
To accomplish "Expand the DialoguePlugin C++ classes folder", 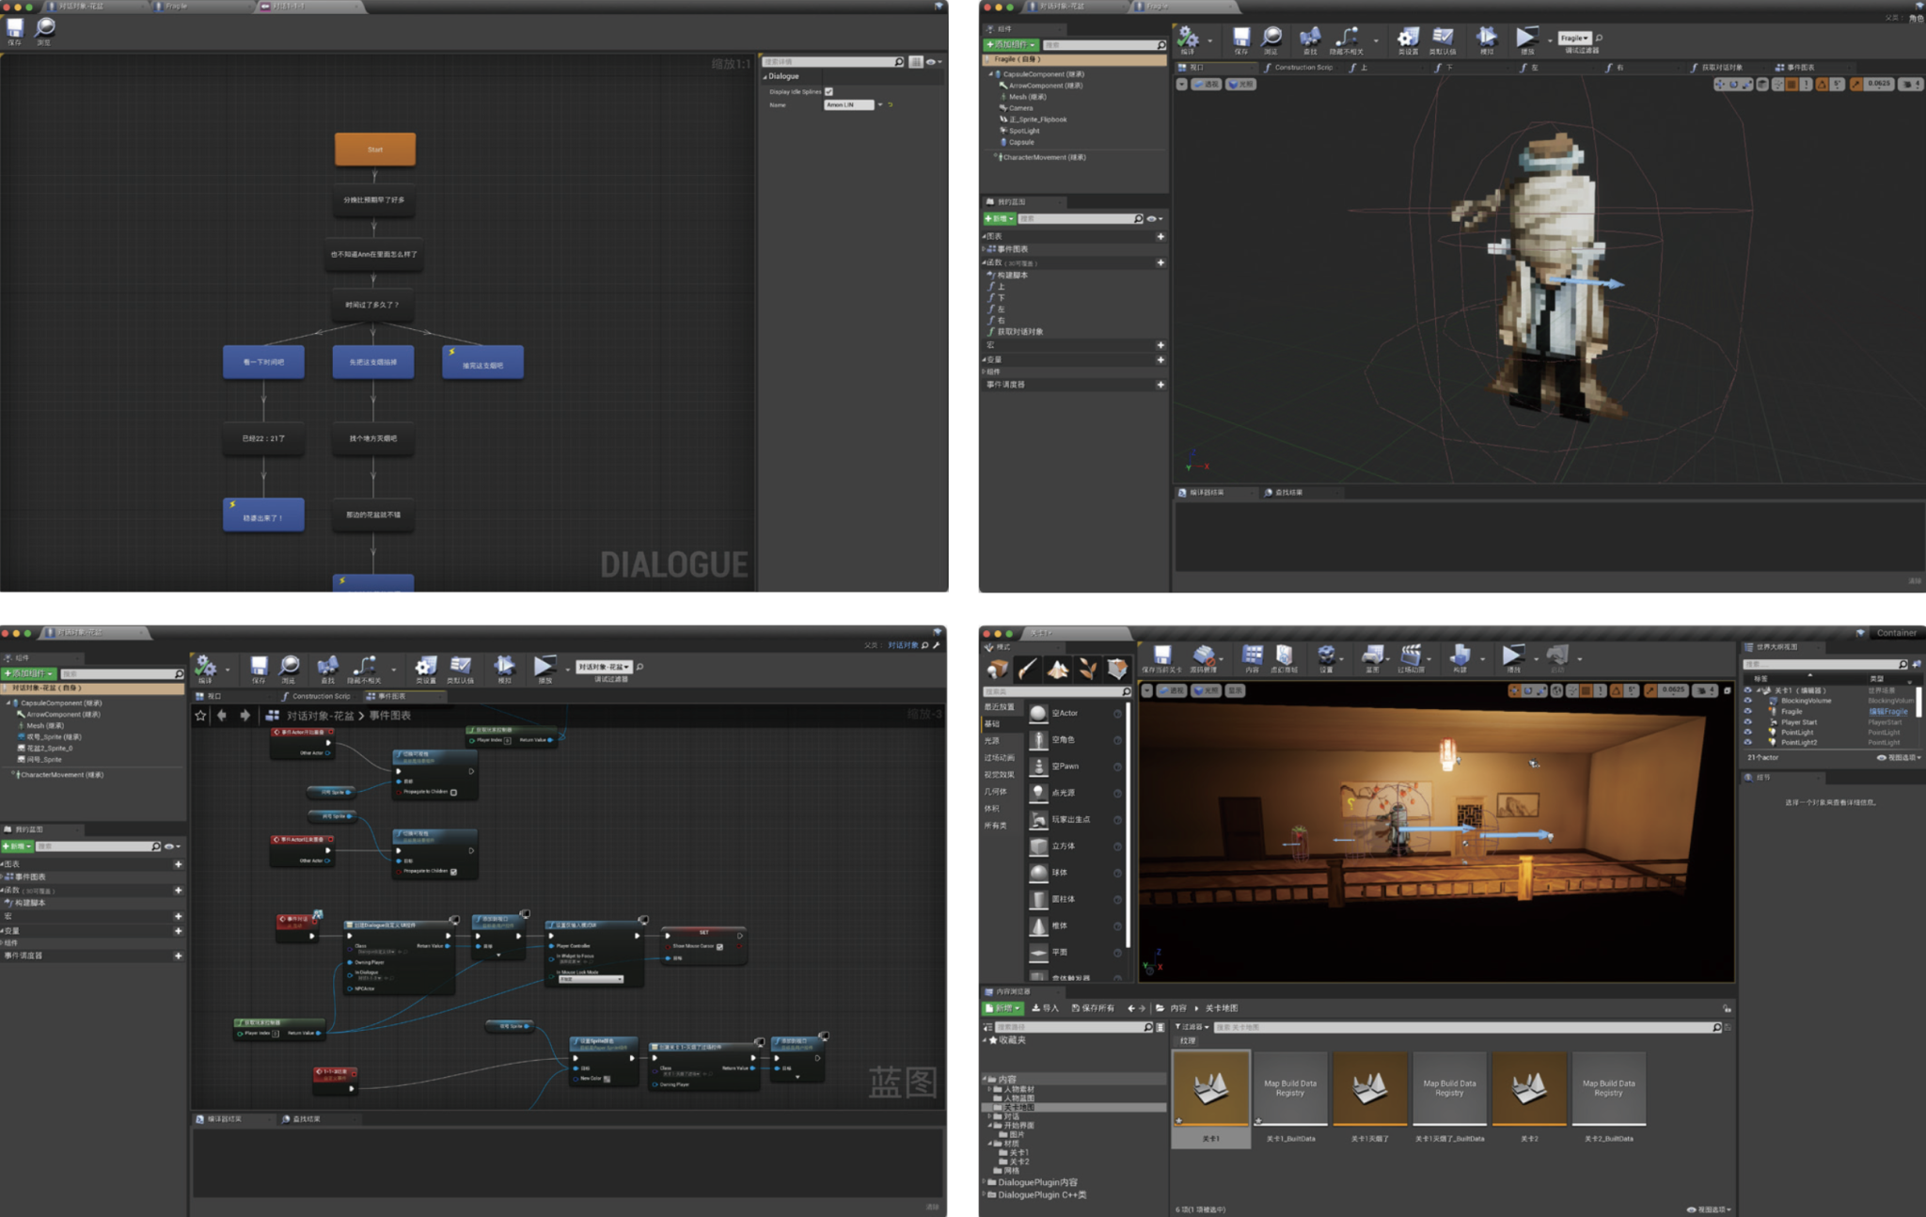I will pyautogui.click(x=985, y=1194).
